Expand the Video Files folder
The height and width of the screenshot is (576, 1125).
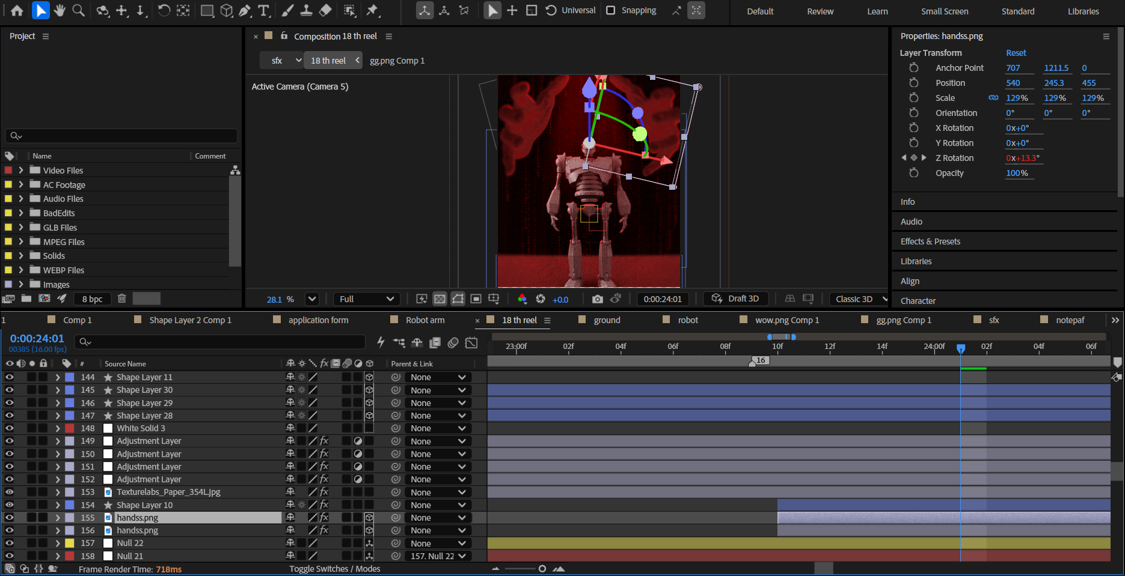[21, 171]
